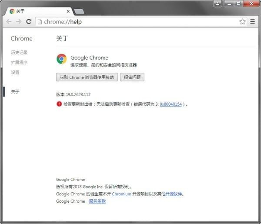Screen dimensions: 261x224
Task: Click the Chrome sidebar heading
Action: pyautogui.click(x=21, y=38)
